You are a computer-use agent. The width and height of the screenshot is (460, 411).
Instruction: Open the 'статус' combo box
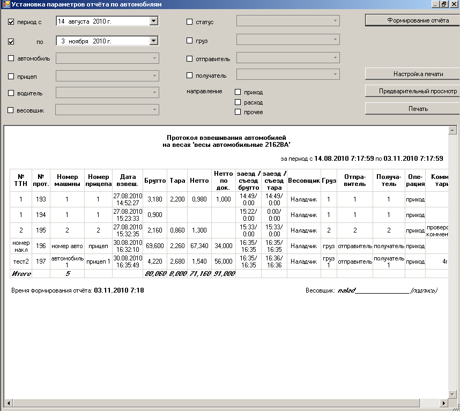288,21
